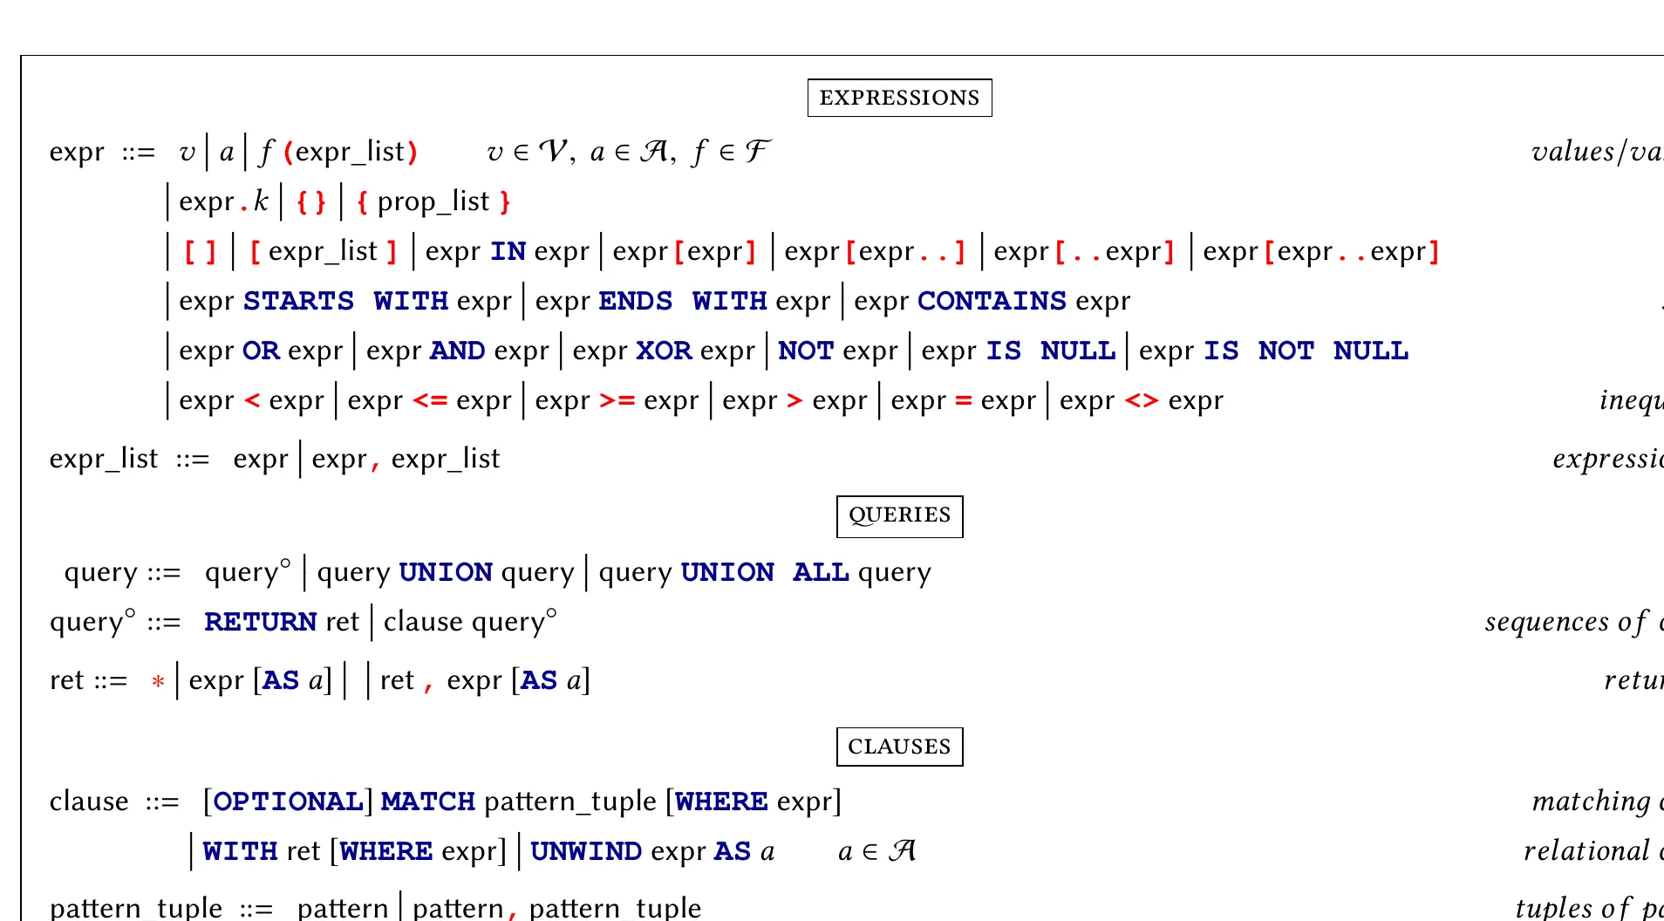This screenshot has width=1664, height=921.
Task: Click the WHERE keyword after pattern_tuple
Action: 721,802
